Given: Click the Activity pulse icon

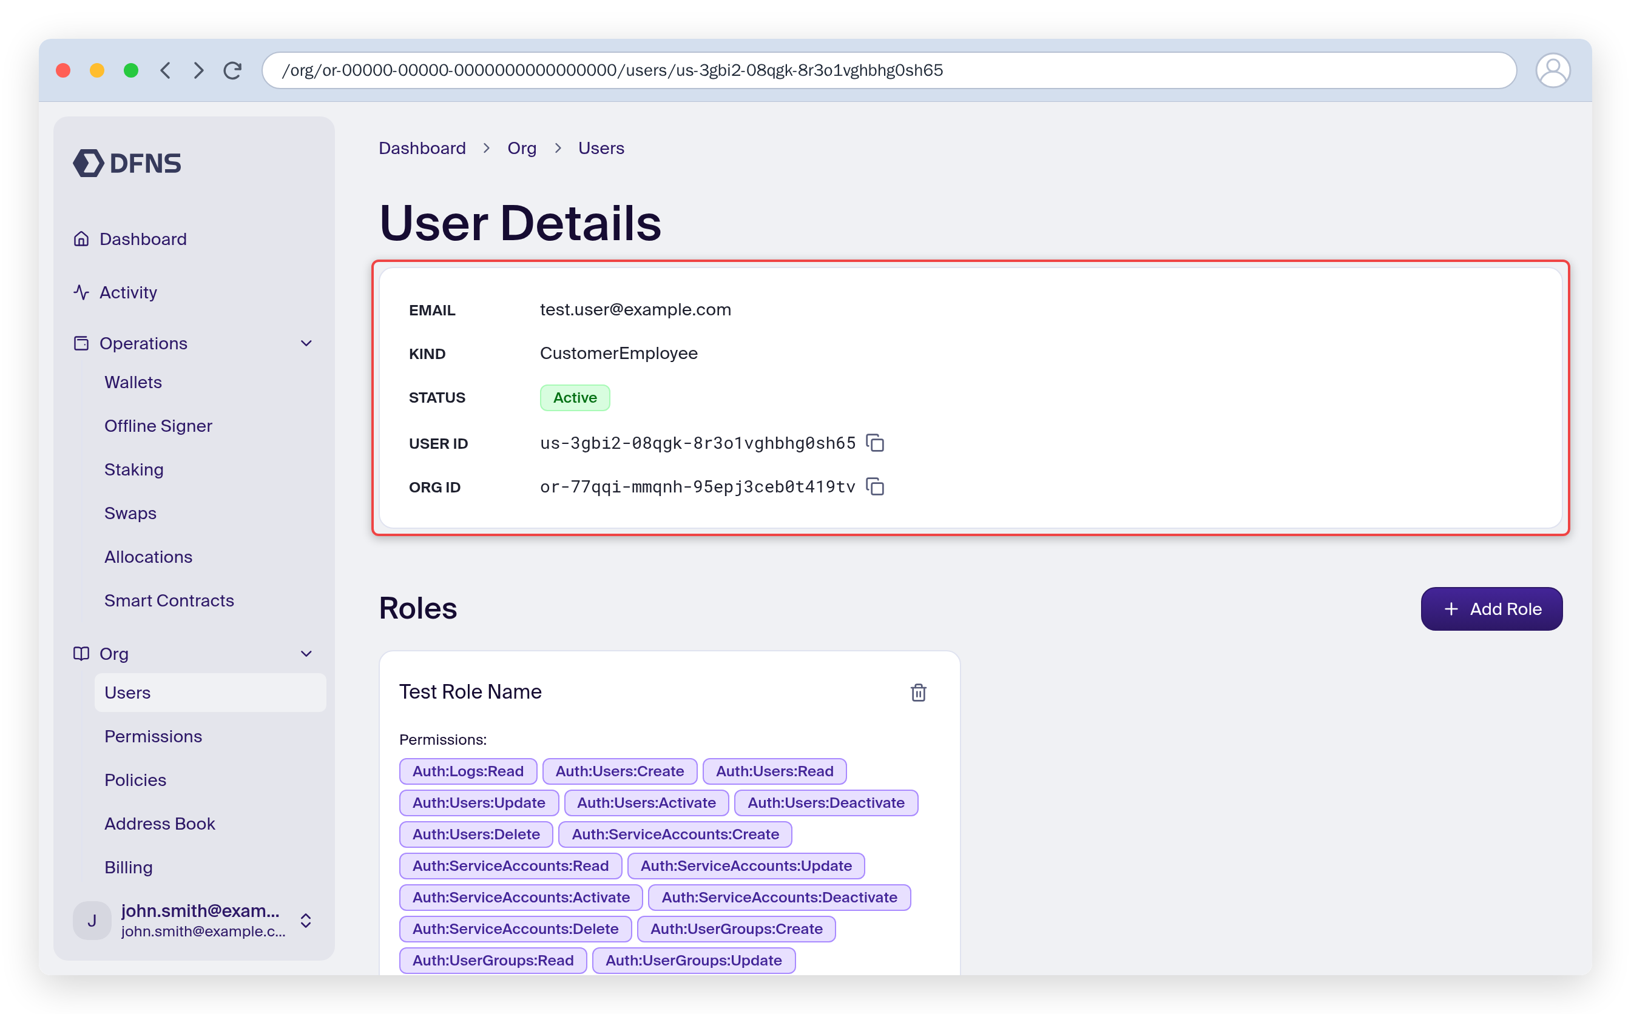Looking at the screenshot, I should click(x=81, y=292).
